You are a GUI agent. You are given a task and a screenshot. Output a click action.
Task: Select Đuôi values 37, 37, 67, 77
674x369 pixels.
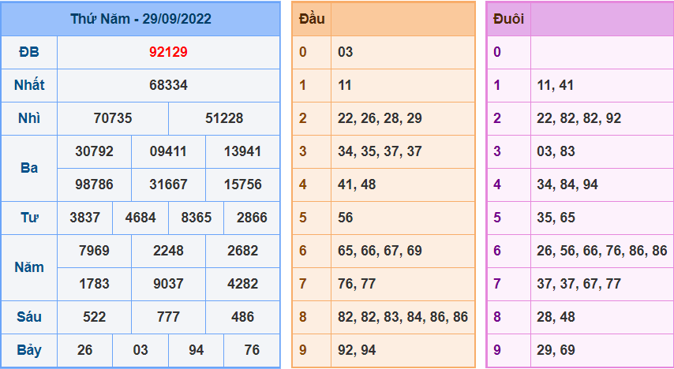pyautogui.click(x=579, y=284)
